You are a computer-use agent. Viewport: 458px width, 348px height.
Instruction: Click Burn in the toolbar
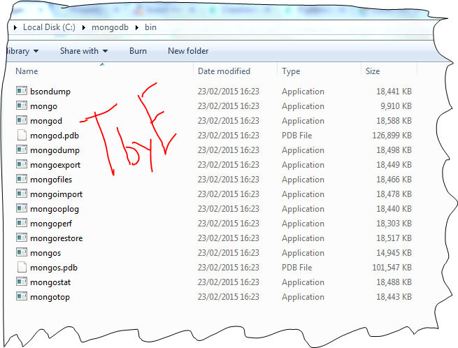(x=138, y=51)
